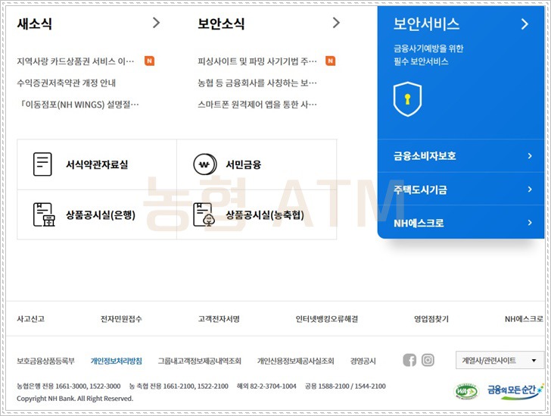Open the 보안서비스 heading in blue panel

coord(426,24)
